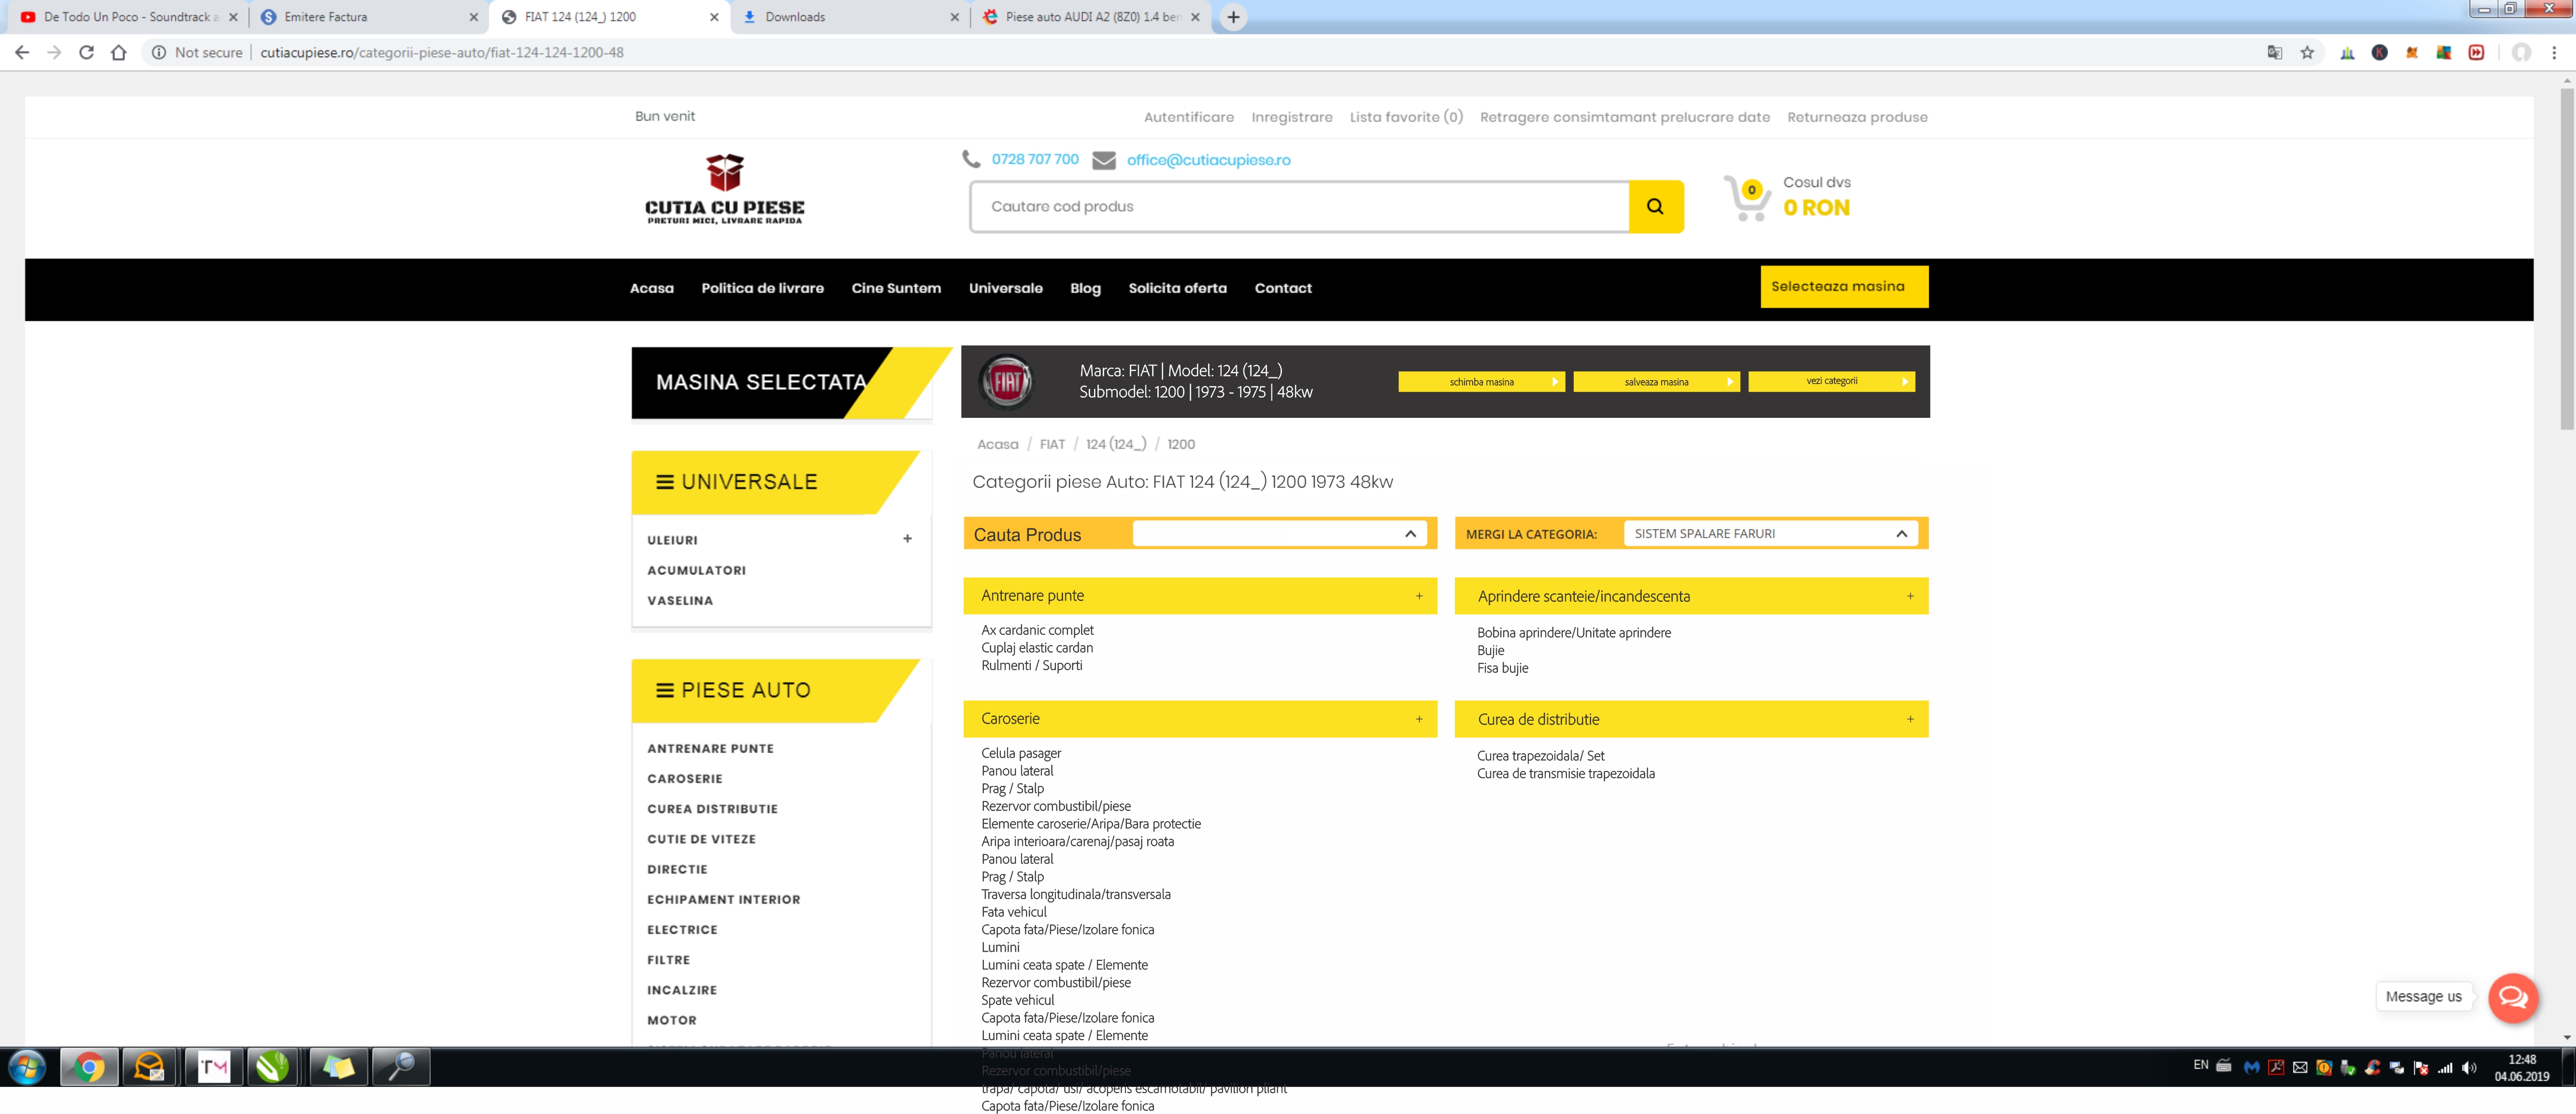Open Windows Start button
2576x1114 pixels.
[x=27, y=1067]
